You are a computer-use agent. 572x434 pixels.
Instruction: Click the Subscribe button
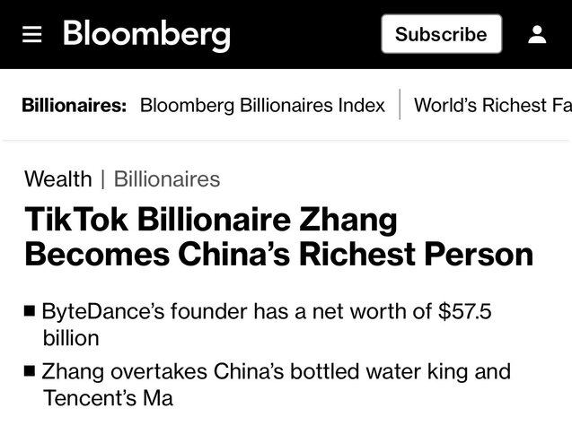tap(441, 34)
